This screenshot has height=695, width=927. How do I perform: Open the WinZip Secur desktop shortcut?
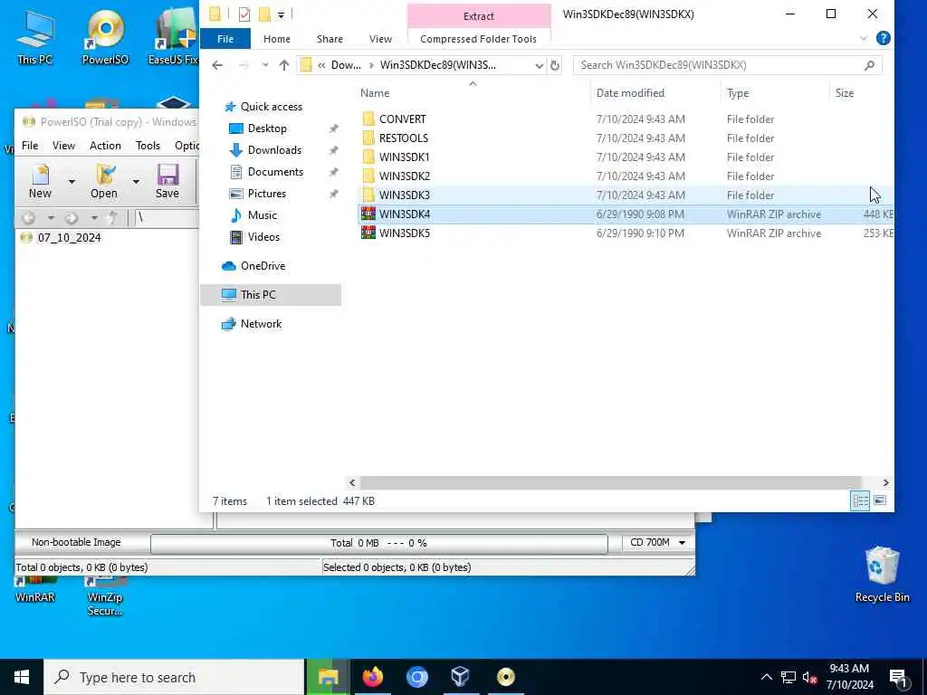[x=105, y=597]
